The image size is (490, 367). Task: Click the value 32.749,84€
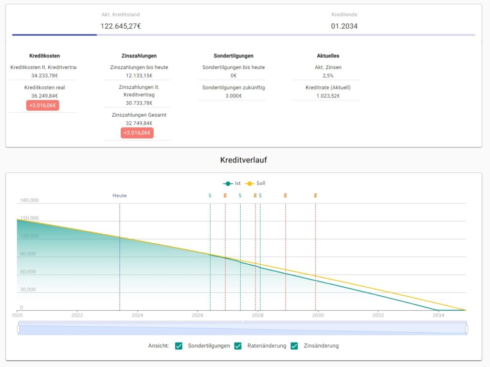139,123
